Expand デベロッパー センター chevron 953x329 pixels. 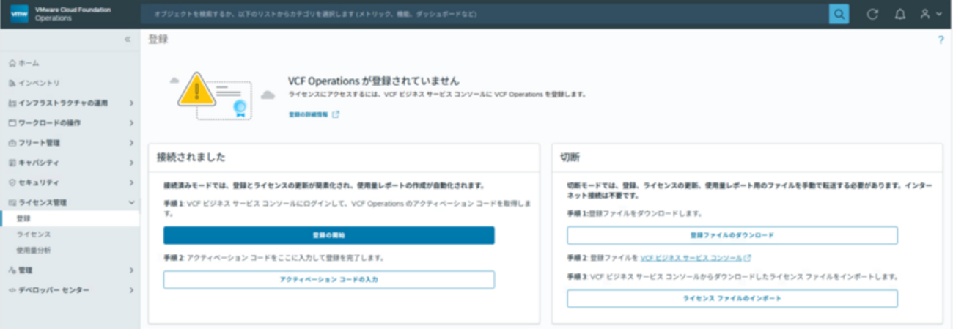click(x=130, y=290)
